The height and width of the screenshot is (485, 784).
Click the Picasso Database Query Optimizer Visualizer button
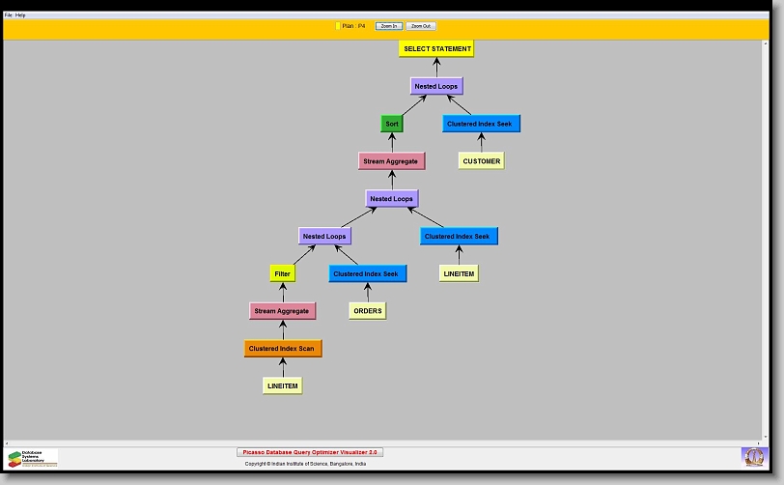coord(310,452)
